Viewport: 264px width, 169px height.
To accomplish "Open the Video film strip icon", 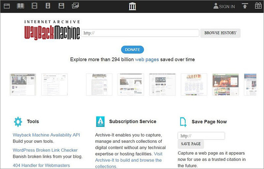I will point(34,6).
